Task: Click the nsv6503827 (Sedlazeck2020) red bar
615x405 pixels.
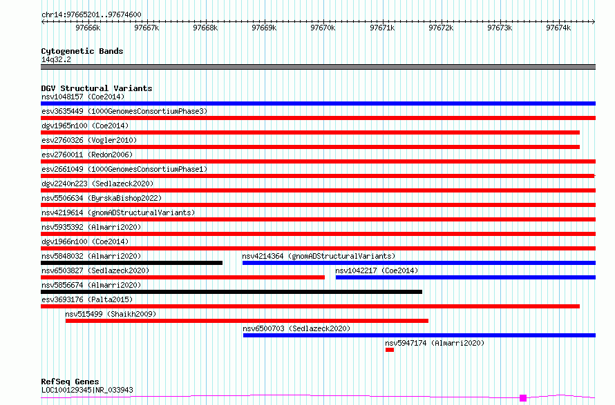Action: (183, 277)
